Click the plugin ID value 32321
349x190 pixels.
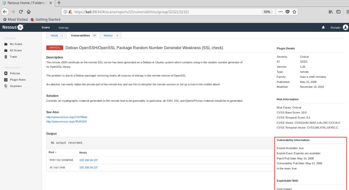303,62
